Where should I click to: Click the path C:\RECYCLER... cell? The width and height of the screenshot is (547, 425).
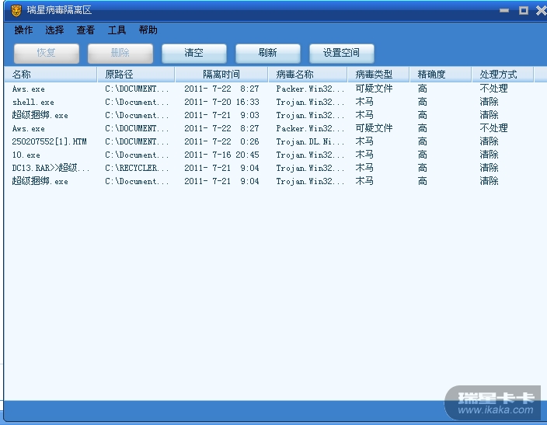click(x=137, y=168)
